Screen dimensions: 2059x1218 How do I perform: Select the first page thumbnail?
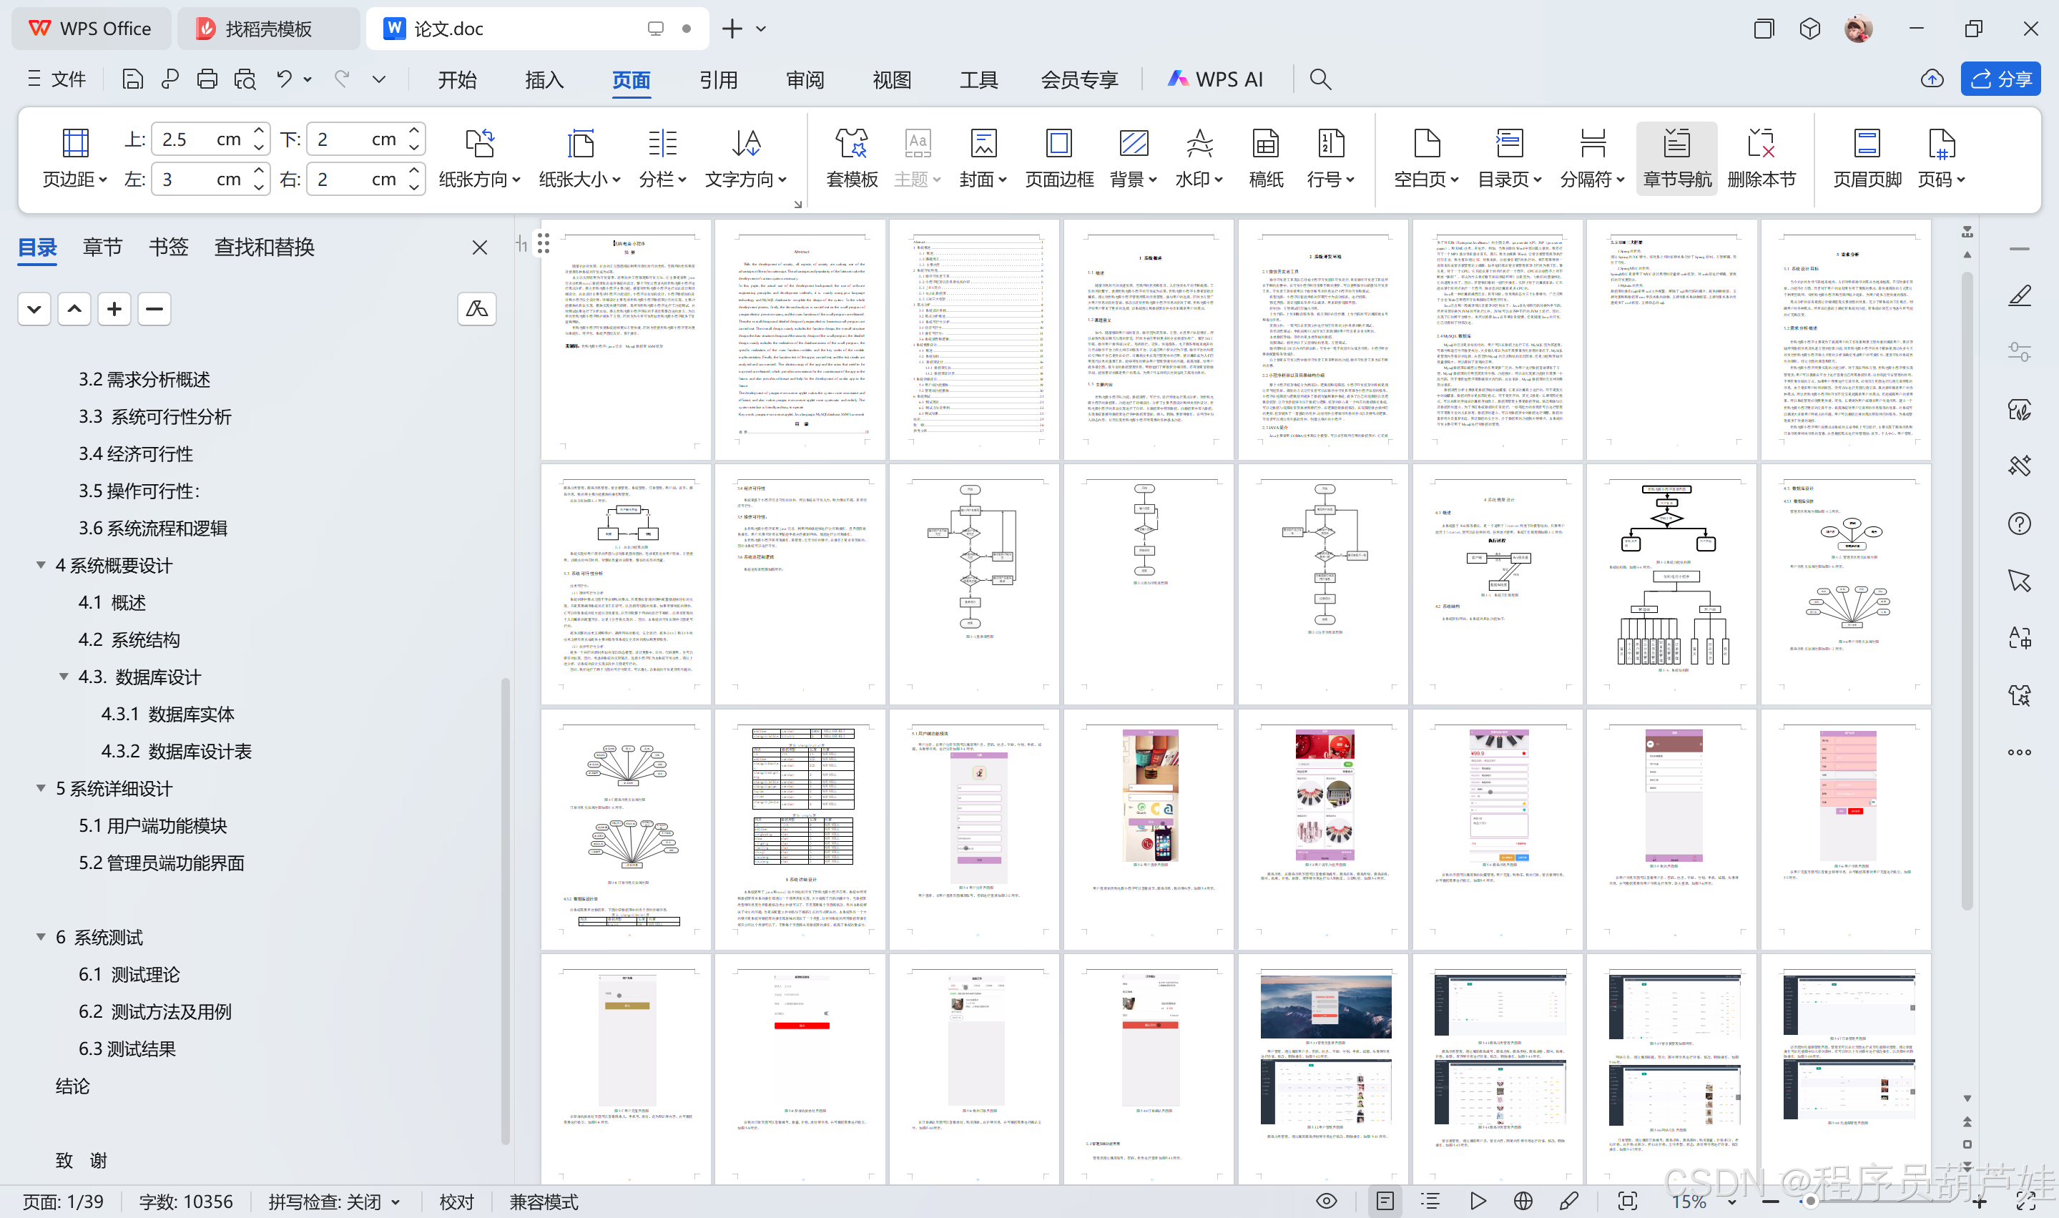(625, 339)
